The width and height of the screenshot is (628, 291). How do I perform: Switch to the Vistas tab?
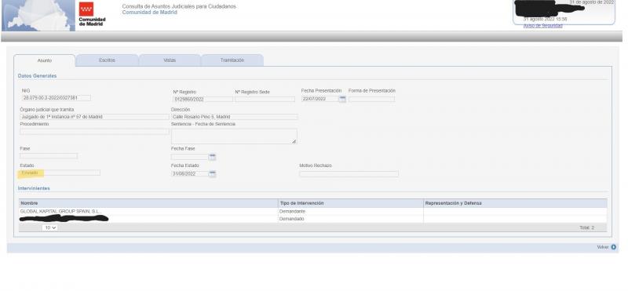tap(170, 60)
